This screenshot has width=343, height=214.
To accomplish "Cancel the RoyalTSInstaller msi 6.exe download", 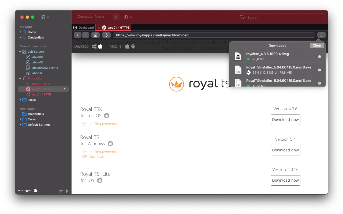I will [319, 70].
